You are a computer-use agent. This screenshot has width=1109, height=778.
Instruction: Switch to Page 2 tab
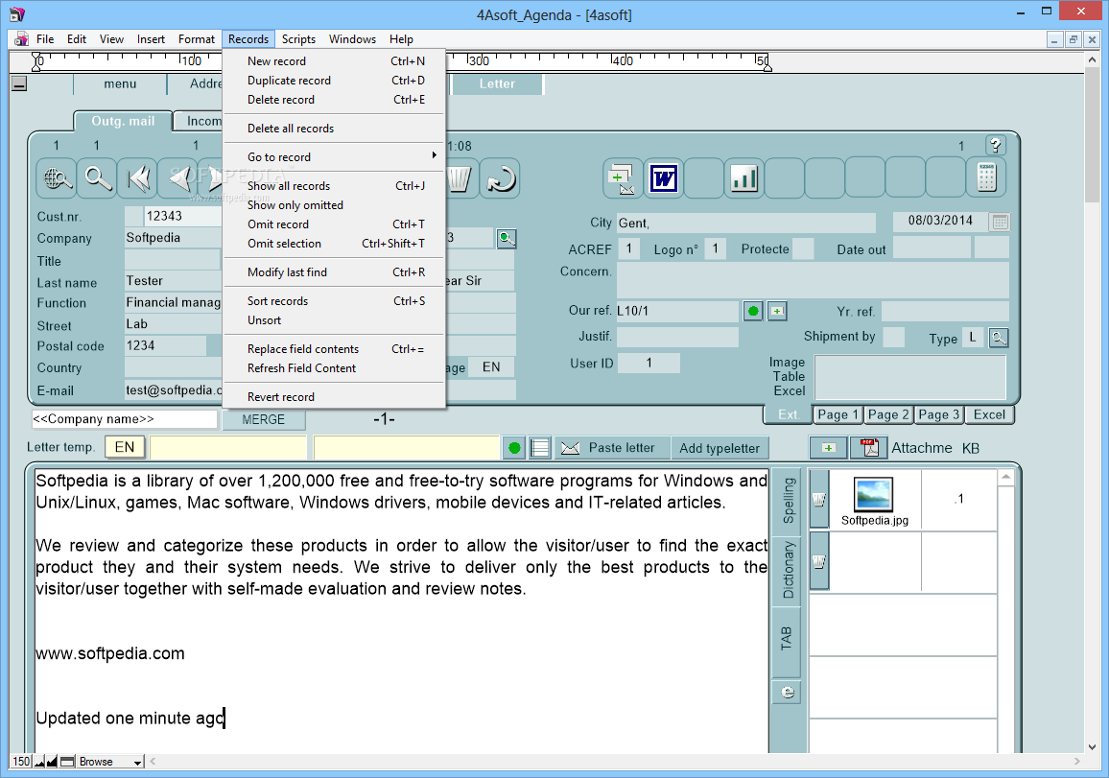click(x=888, y=415)
